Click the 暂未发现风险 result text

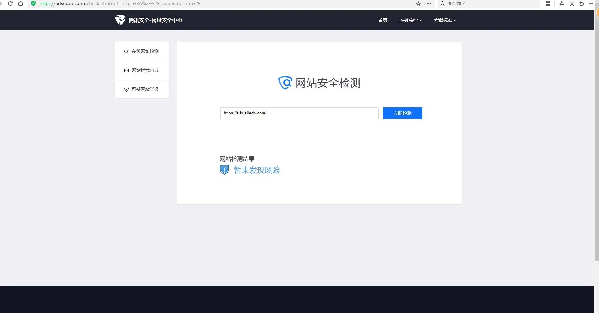click(257, 170)
